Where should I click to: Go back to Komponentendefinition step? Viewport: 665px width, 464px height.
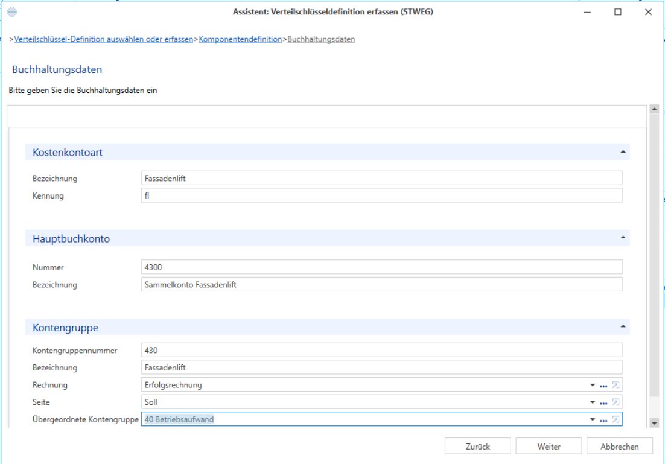[240, 39]
